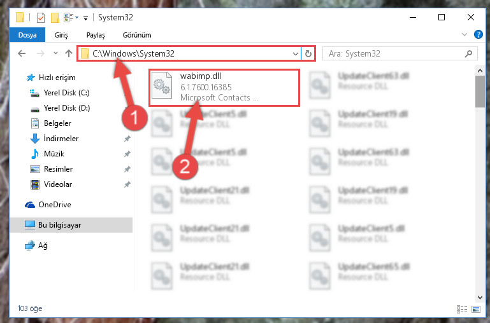
Task: Click the Back navigation arrow
Action: [x=22, y=53]
